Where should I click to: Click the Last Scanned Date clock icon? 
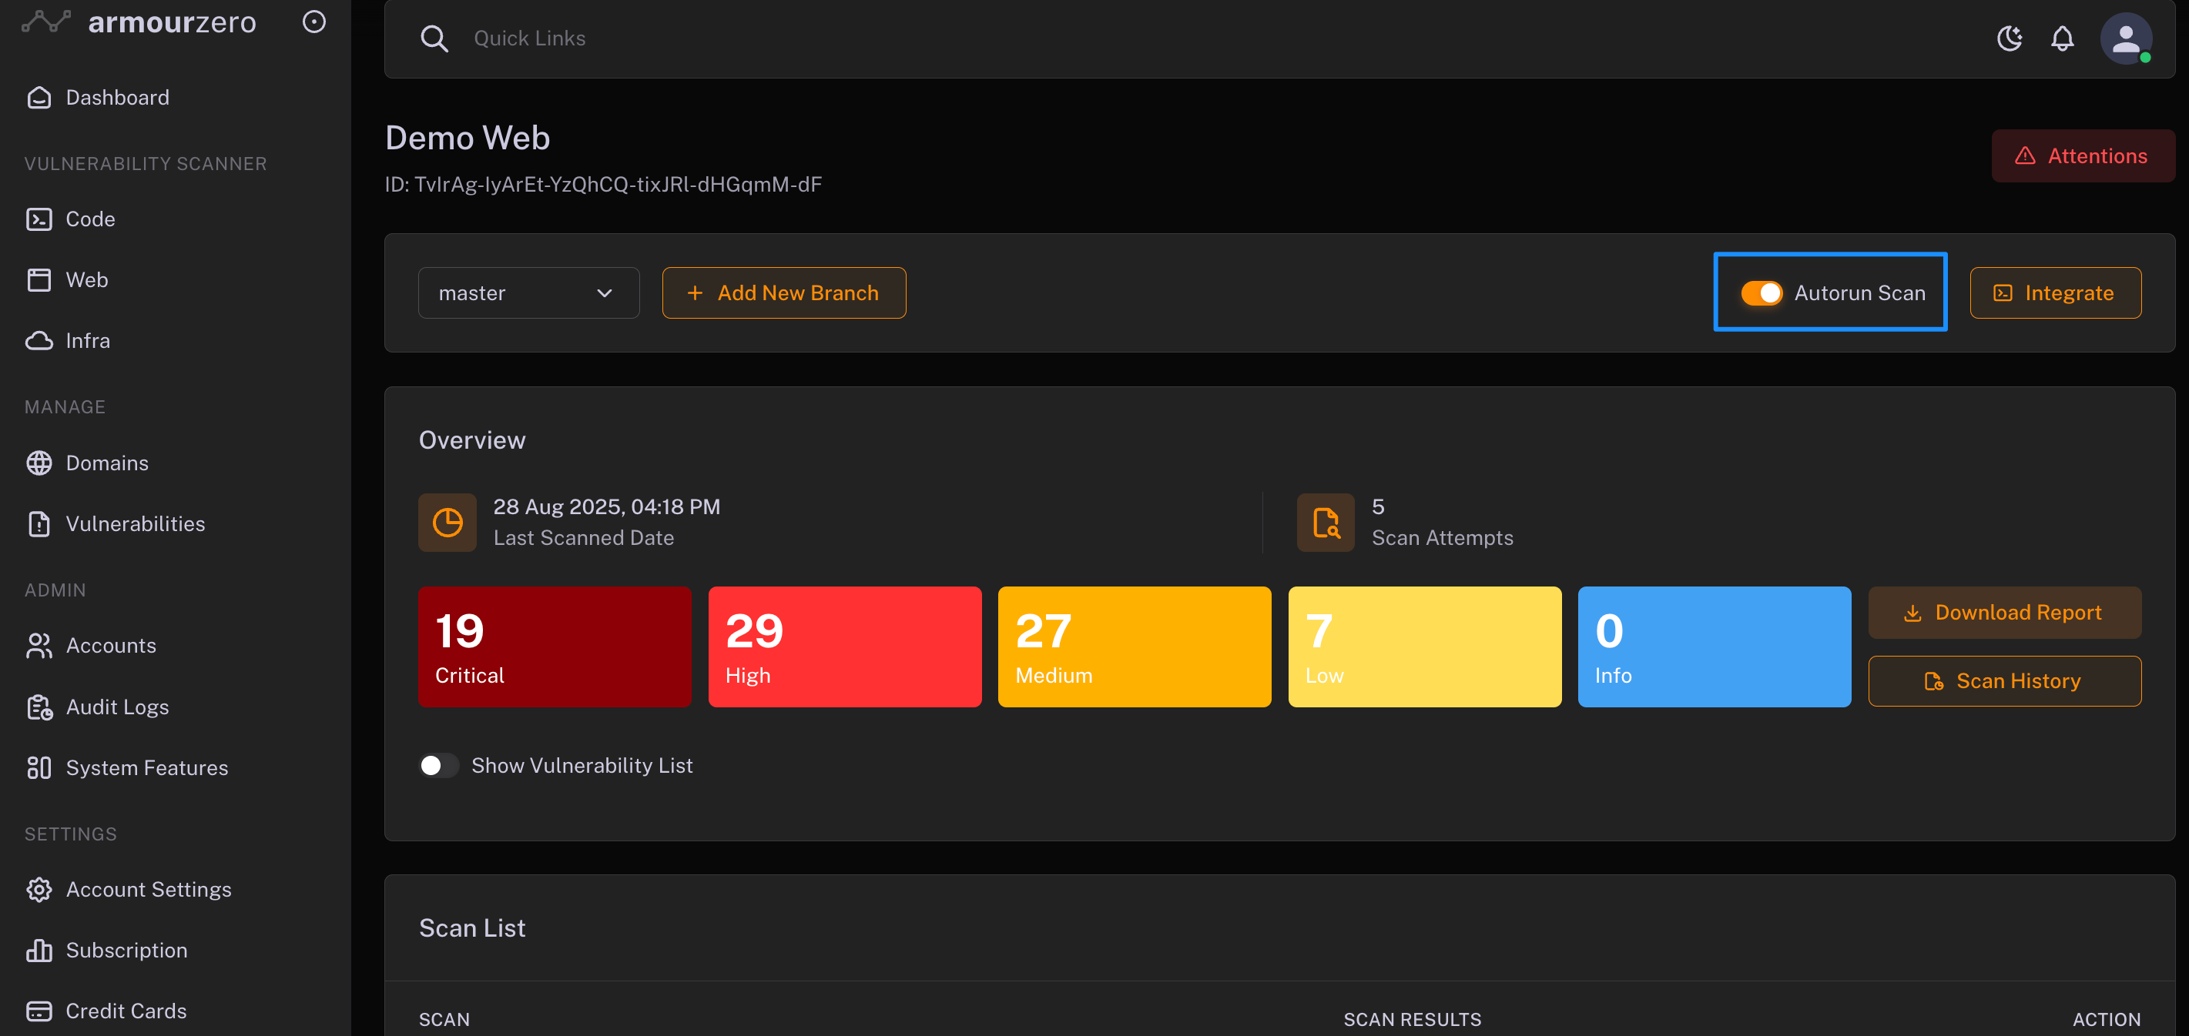click(447, 523)
